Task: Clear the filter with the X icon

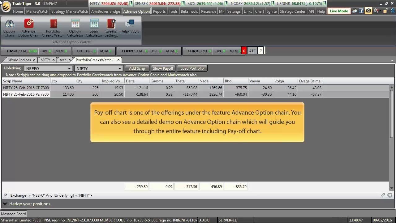Action: tap(390, 195)
